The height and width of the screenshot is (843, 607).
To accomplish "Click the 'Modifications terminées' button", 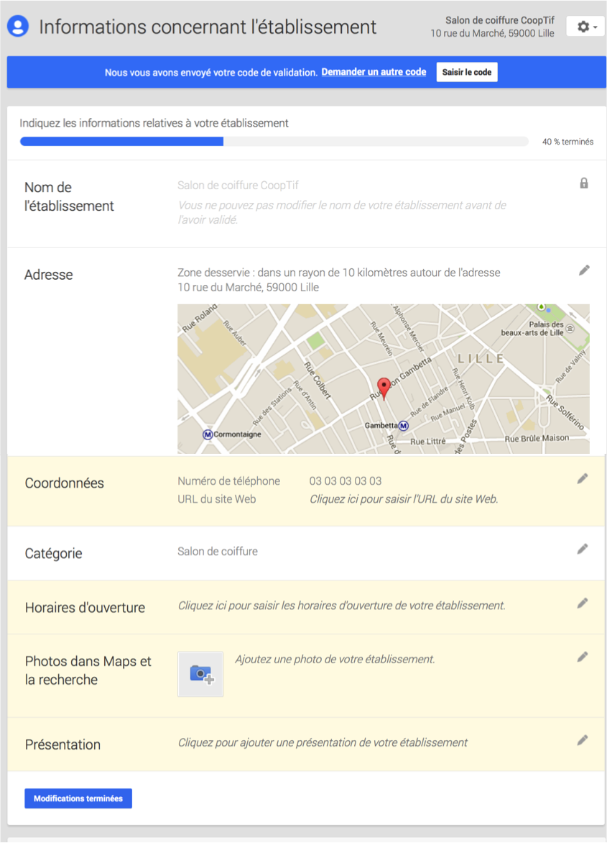I will point(78,798).
